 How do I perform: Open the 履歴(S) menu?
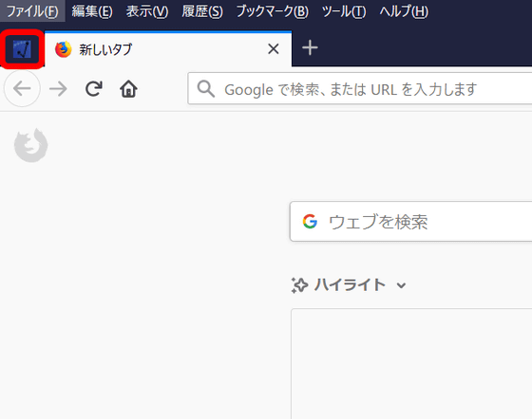point(202,11)
